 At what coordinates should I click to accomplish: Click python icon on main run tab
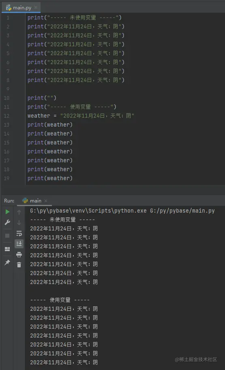point(25,200)
